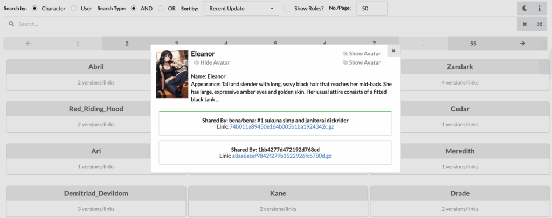Expand the Abril character card
The width and height of the screenshot is (552, 218).
pos(96,67)
